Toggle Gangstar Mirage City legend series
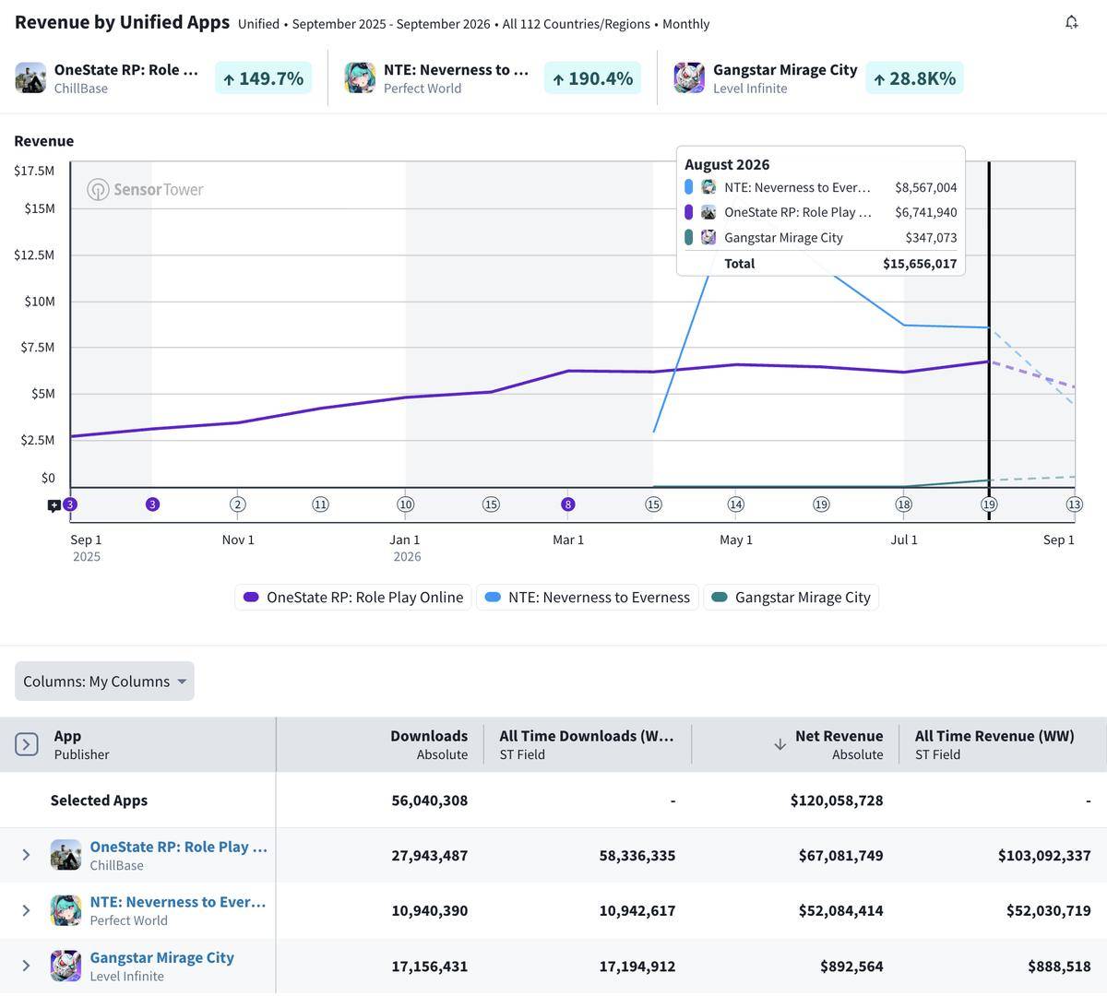Image resolution: width=1107 pixels, height=1008 pixels. point(792,598)
